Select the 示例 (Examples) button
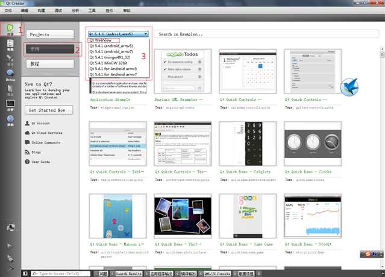385x277 pixels. pyautogui.click(x=50, y=49)
